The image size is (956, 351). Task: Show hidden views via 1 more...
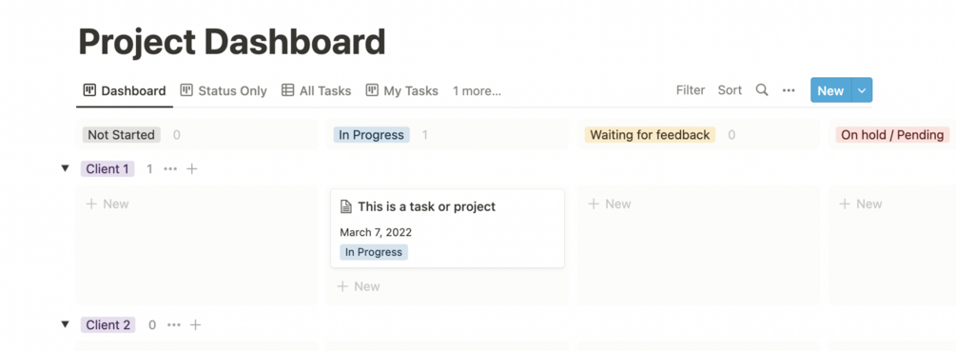477,90
